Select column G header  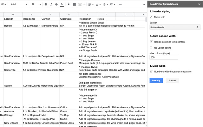point(69,15)
